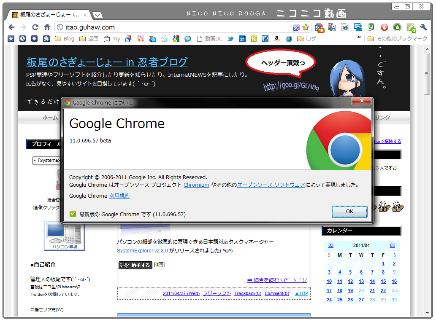
Task: Open the Twitter bird bookmark
Action: point(230,39)
